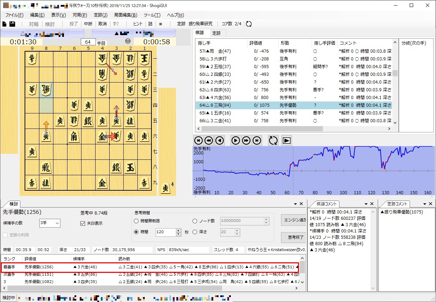Close the 棋譜コメント panel
436x302 pixels.
pyautogui.click(x=372, y=204)
